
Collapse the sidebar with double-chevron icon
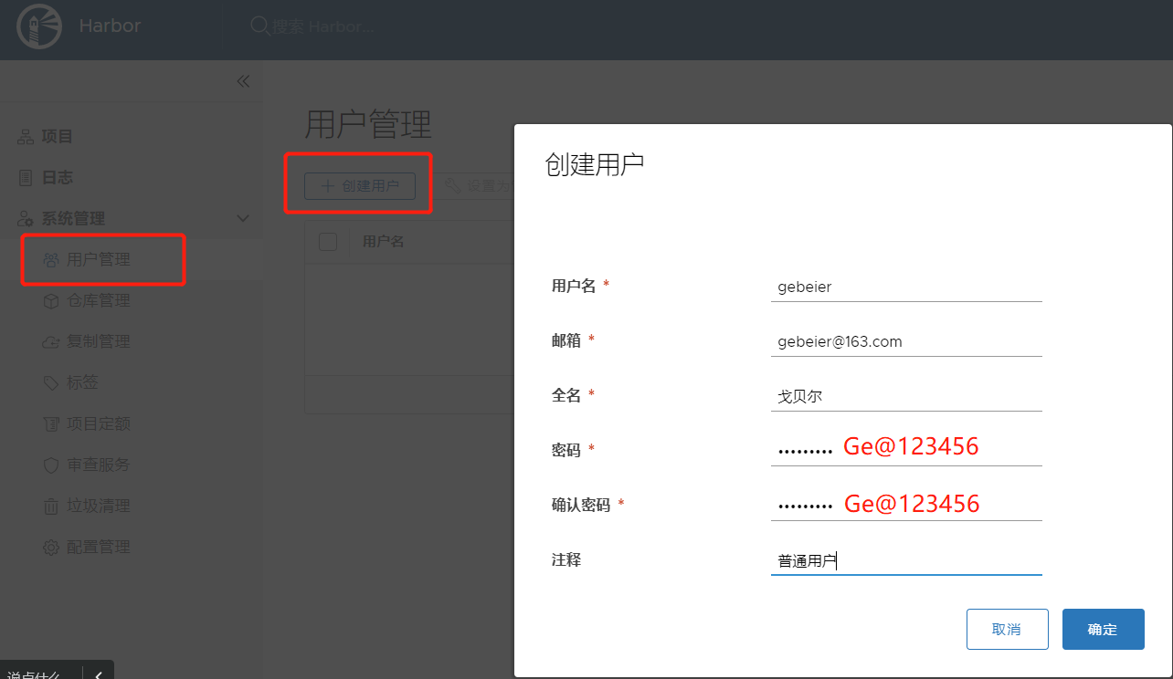[243, 81]
